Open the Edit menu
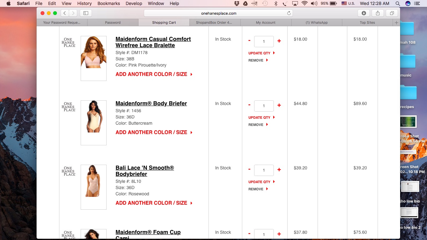 (52, 3)
